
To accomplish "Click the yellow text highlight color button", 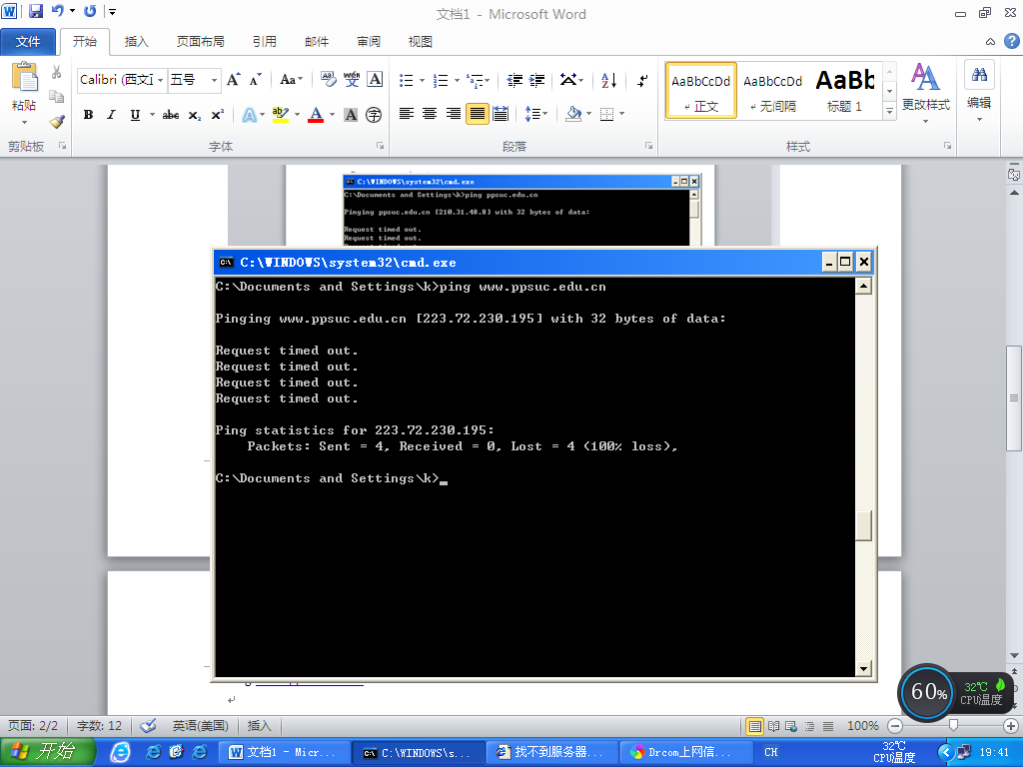I will [x=281, y=115].
